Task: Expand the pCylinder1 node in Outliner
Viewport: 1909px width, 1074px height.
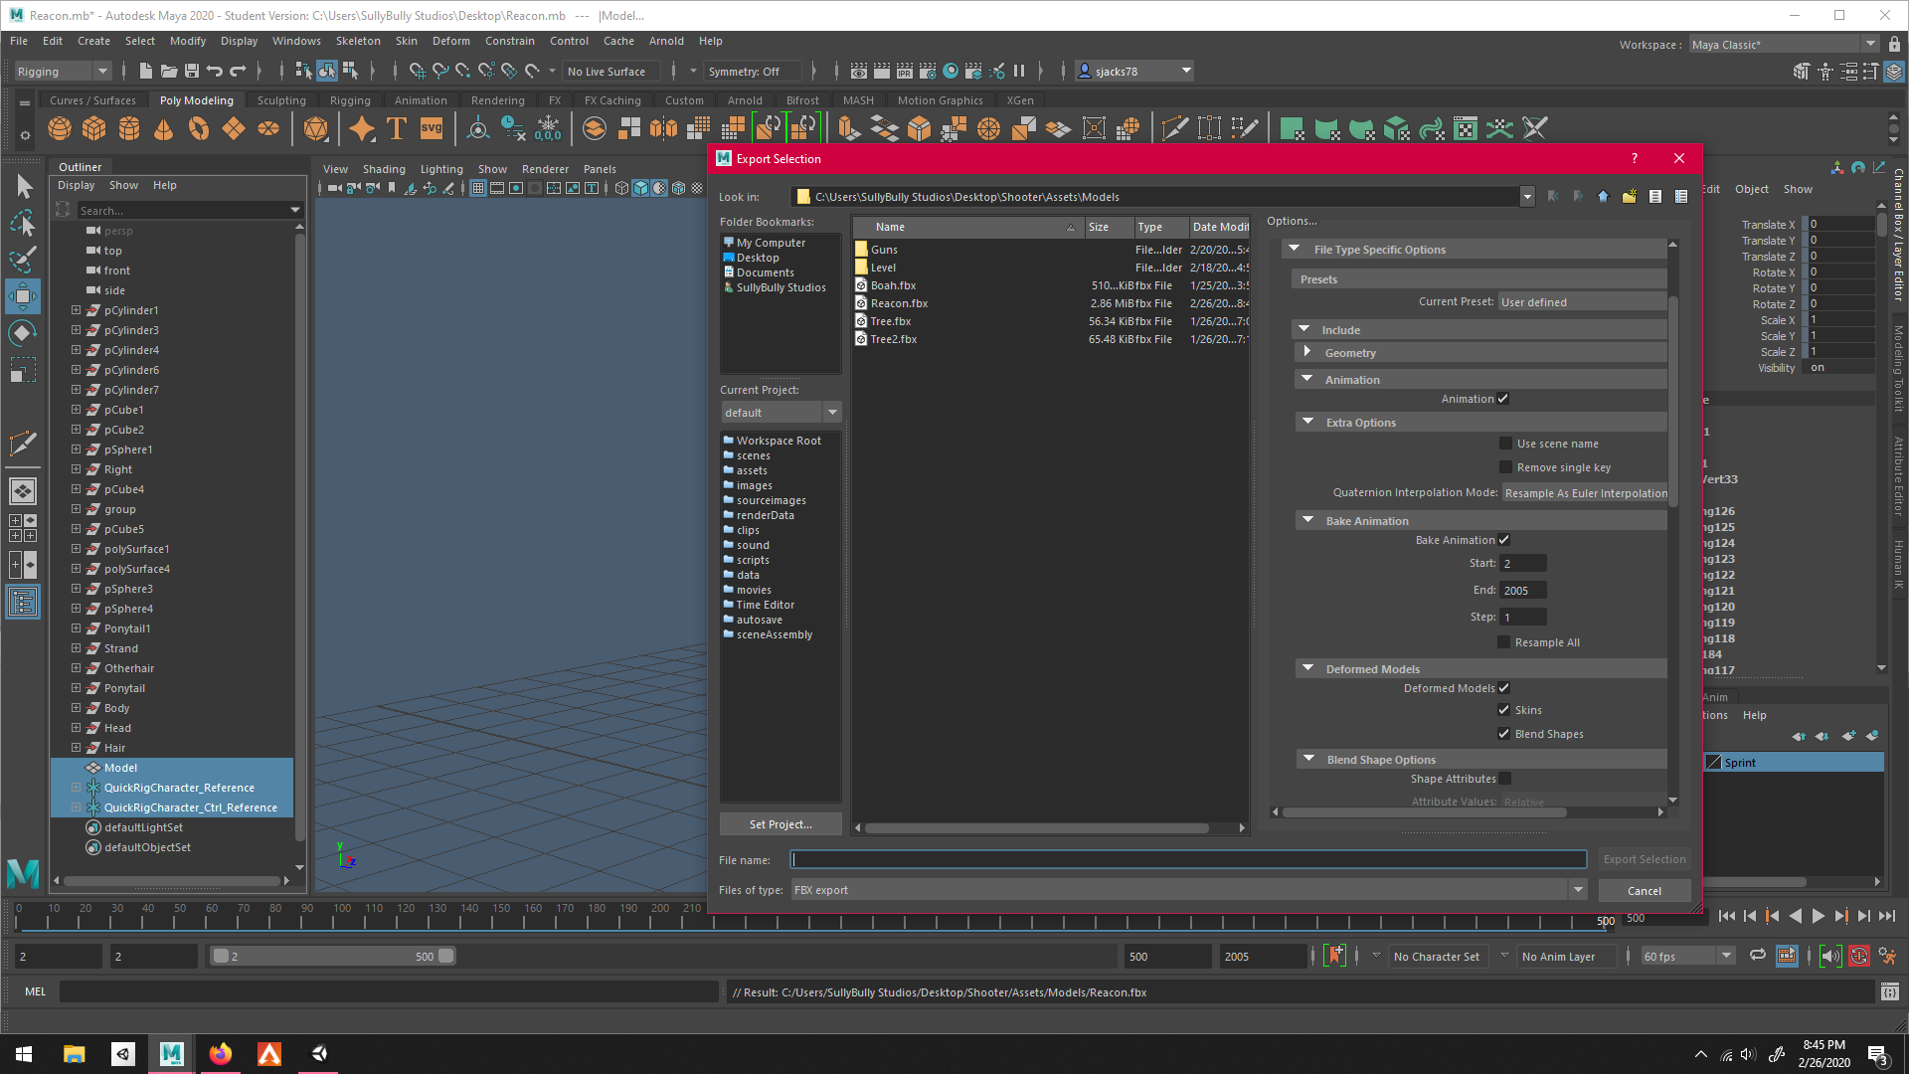Action: (76, 310)
